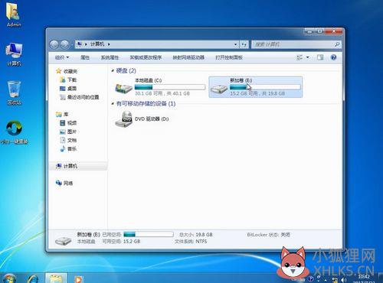Open the 文档 library
Screen dimensions: 383x283
pos(68,140)
